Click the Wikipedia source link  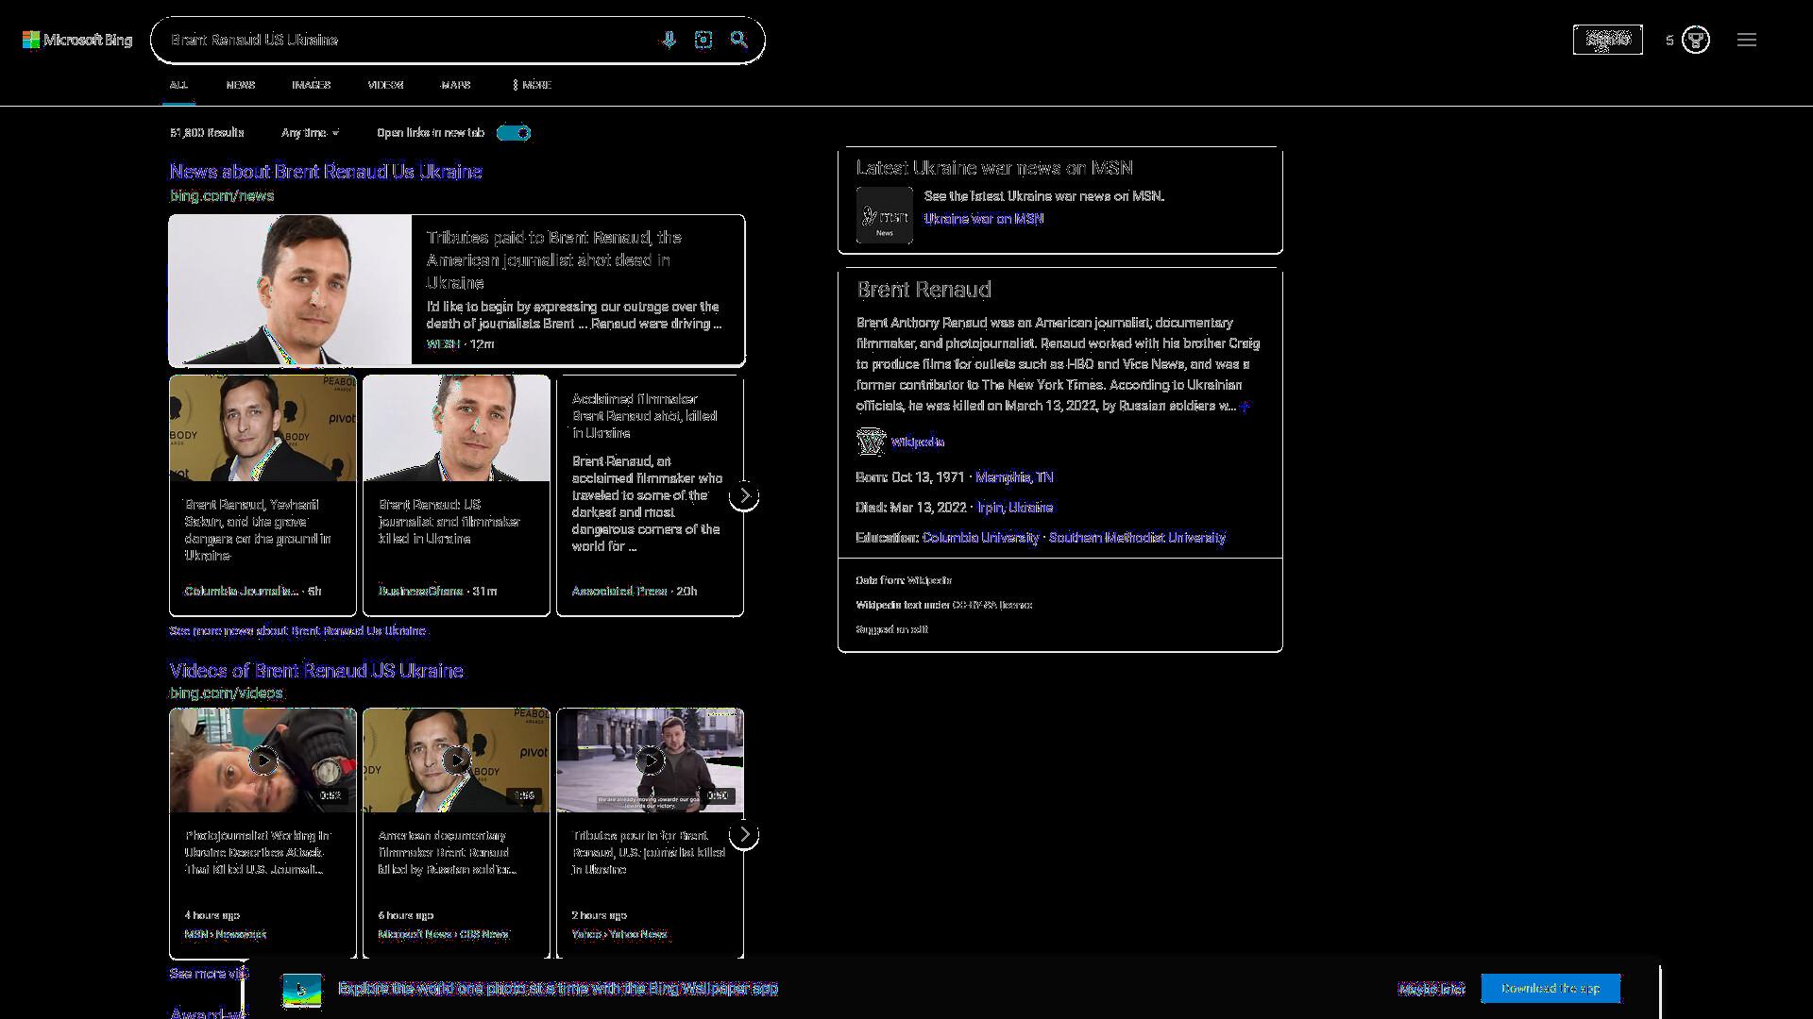tap(917, 442)
